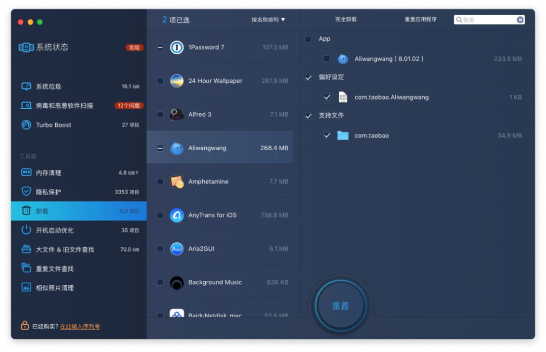The width and height of the screenshot is (546, 352).
Task: Check the Aliwangwang ( 8.01.02 ) checkbox
Action: 327,59
